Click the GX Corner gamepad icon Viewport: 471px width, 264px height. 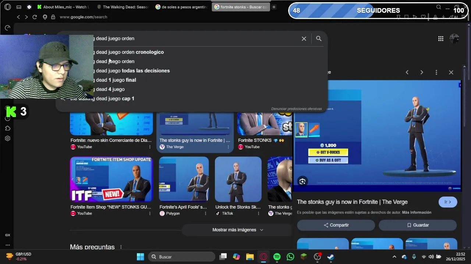[19, 7]
